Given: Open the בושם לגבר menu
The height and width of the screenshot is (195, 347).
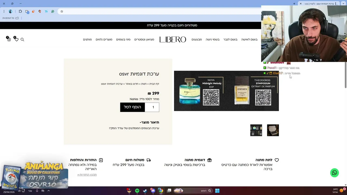Looking at the screenshot, I should coord(230,40).
